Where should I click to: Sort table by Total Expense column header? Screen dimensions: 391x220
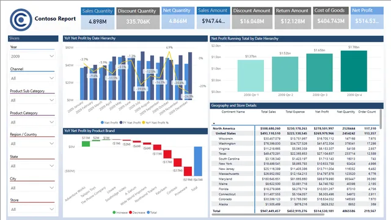point(295,112)
